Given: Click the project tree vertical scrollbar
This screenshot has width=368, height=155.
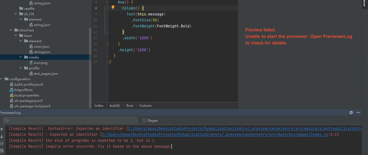Looking at the screenshot, I should click(x=90, y=68).
